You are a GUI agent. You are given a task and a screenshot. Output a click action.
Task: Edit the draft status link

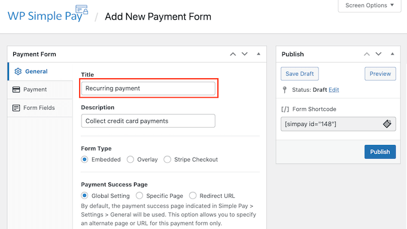(x=334, y=90)
